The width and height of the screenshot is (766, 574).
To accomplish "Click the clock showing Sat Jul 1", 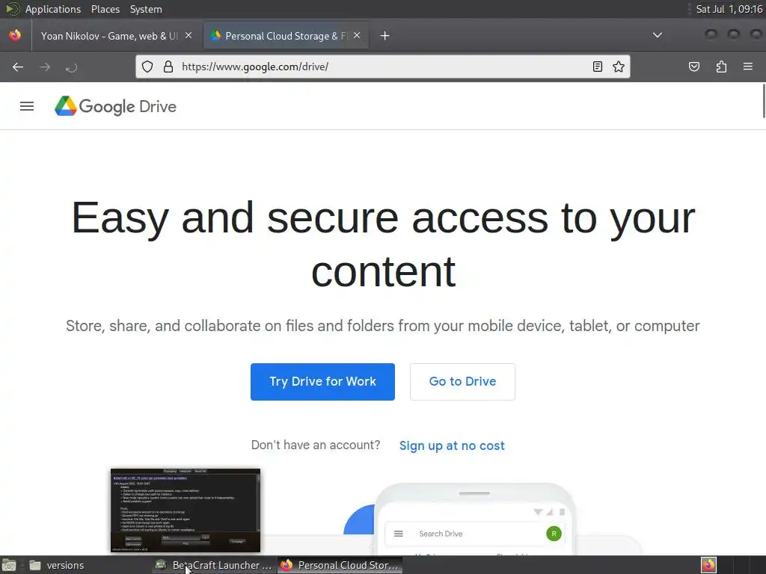I will point(729,9).
